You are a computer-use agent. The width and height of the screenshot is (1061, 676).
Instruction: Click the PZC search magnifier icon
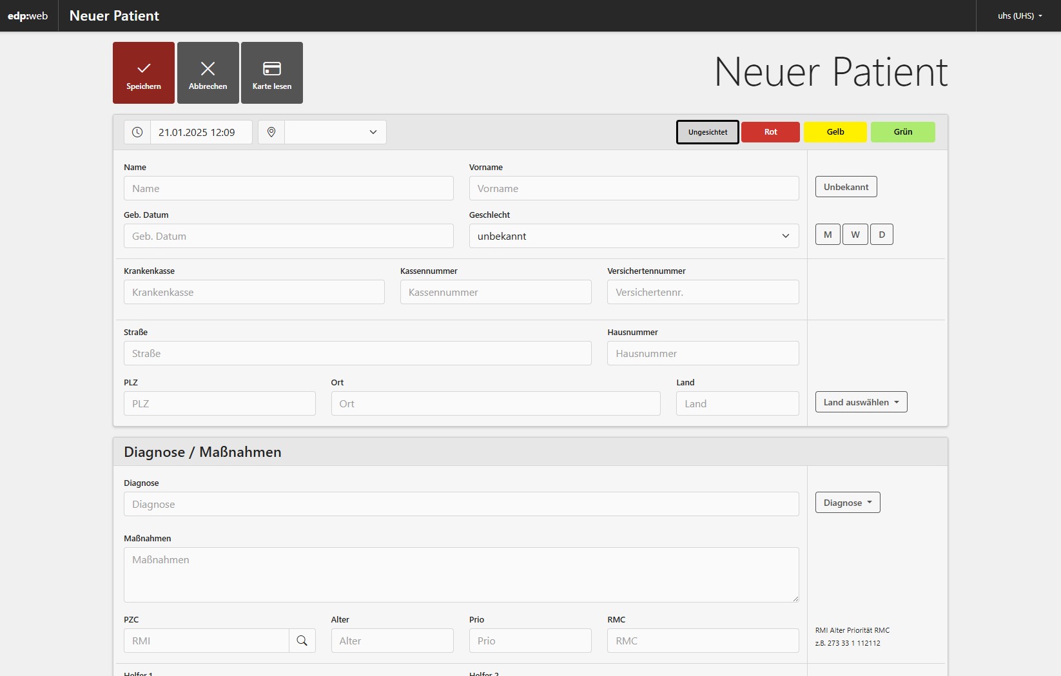[x=302, y=641]
